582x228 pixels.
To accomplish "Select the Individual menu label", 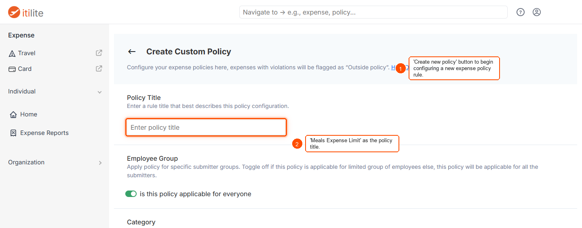I will pyautogui.click(x=22, y=91).
